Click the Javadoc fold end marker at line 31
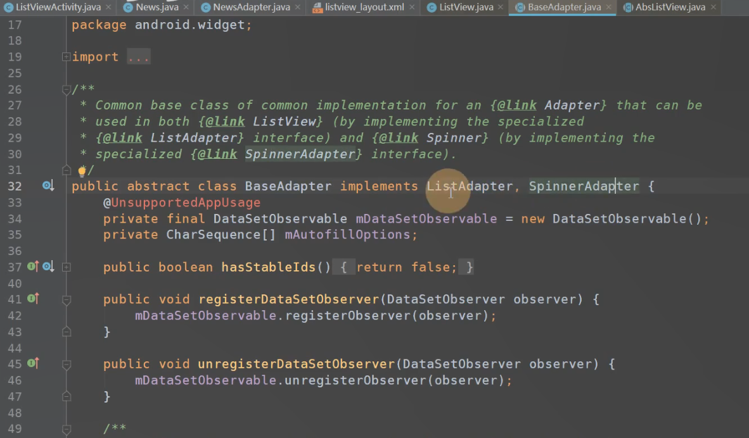The height and width of the screenshot is (438, 749). pyautogui.click(x=67, y=170)
